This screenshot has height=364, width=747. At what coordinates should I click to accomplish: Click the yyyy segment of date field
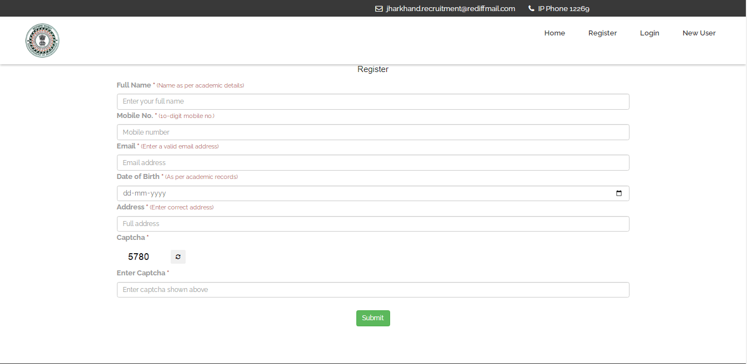pos(158,193)
